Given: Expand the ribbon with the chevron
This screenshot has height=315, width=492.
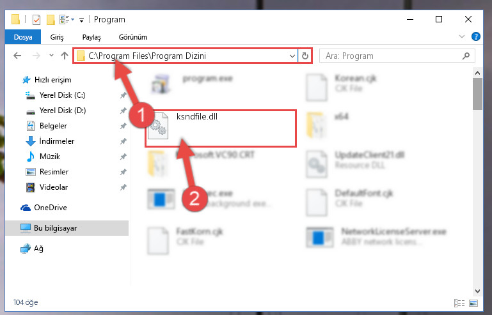Looking at the screenshot, I should coord(462,36).
